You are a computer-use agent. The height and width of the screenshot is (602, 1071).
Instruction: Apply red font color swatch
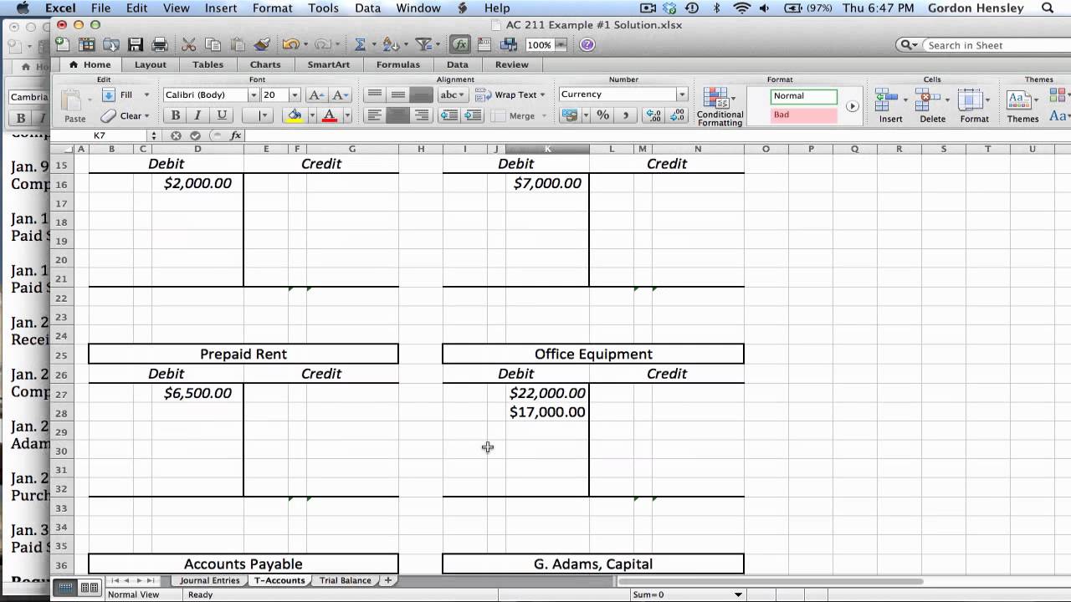(x=330, y=116)
